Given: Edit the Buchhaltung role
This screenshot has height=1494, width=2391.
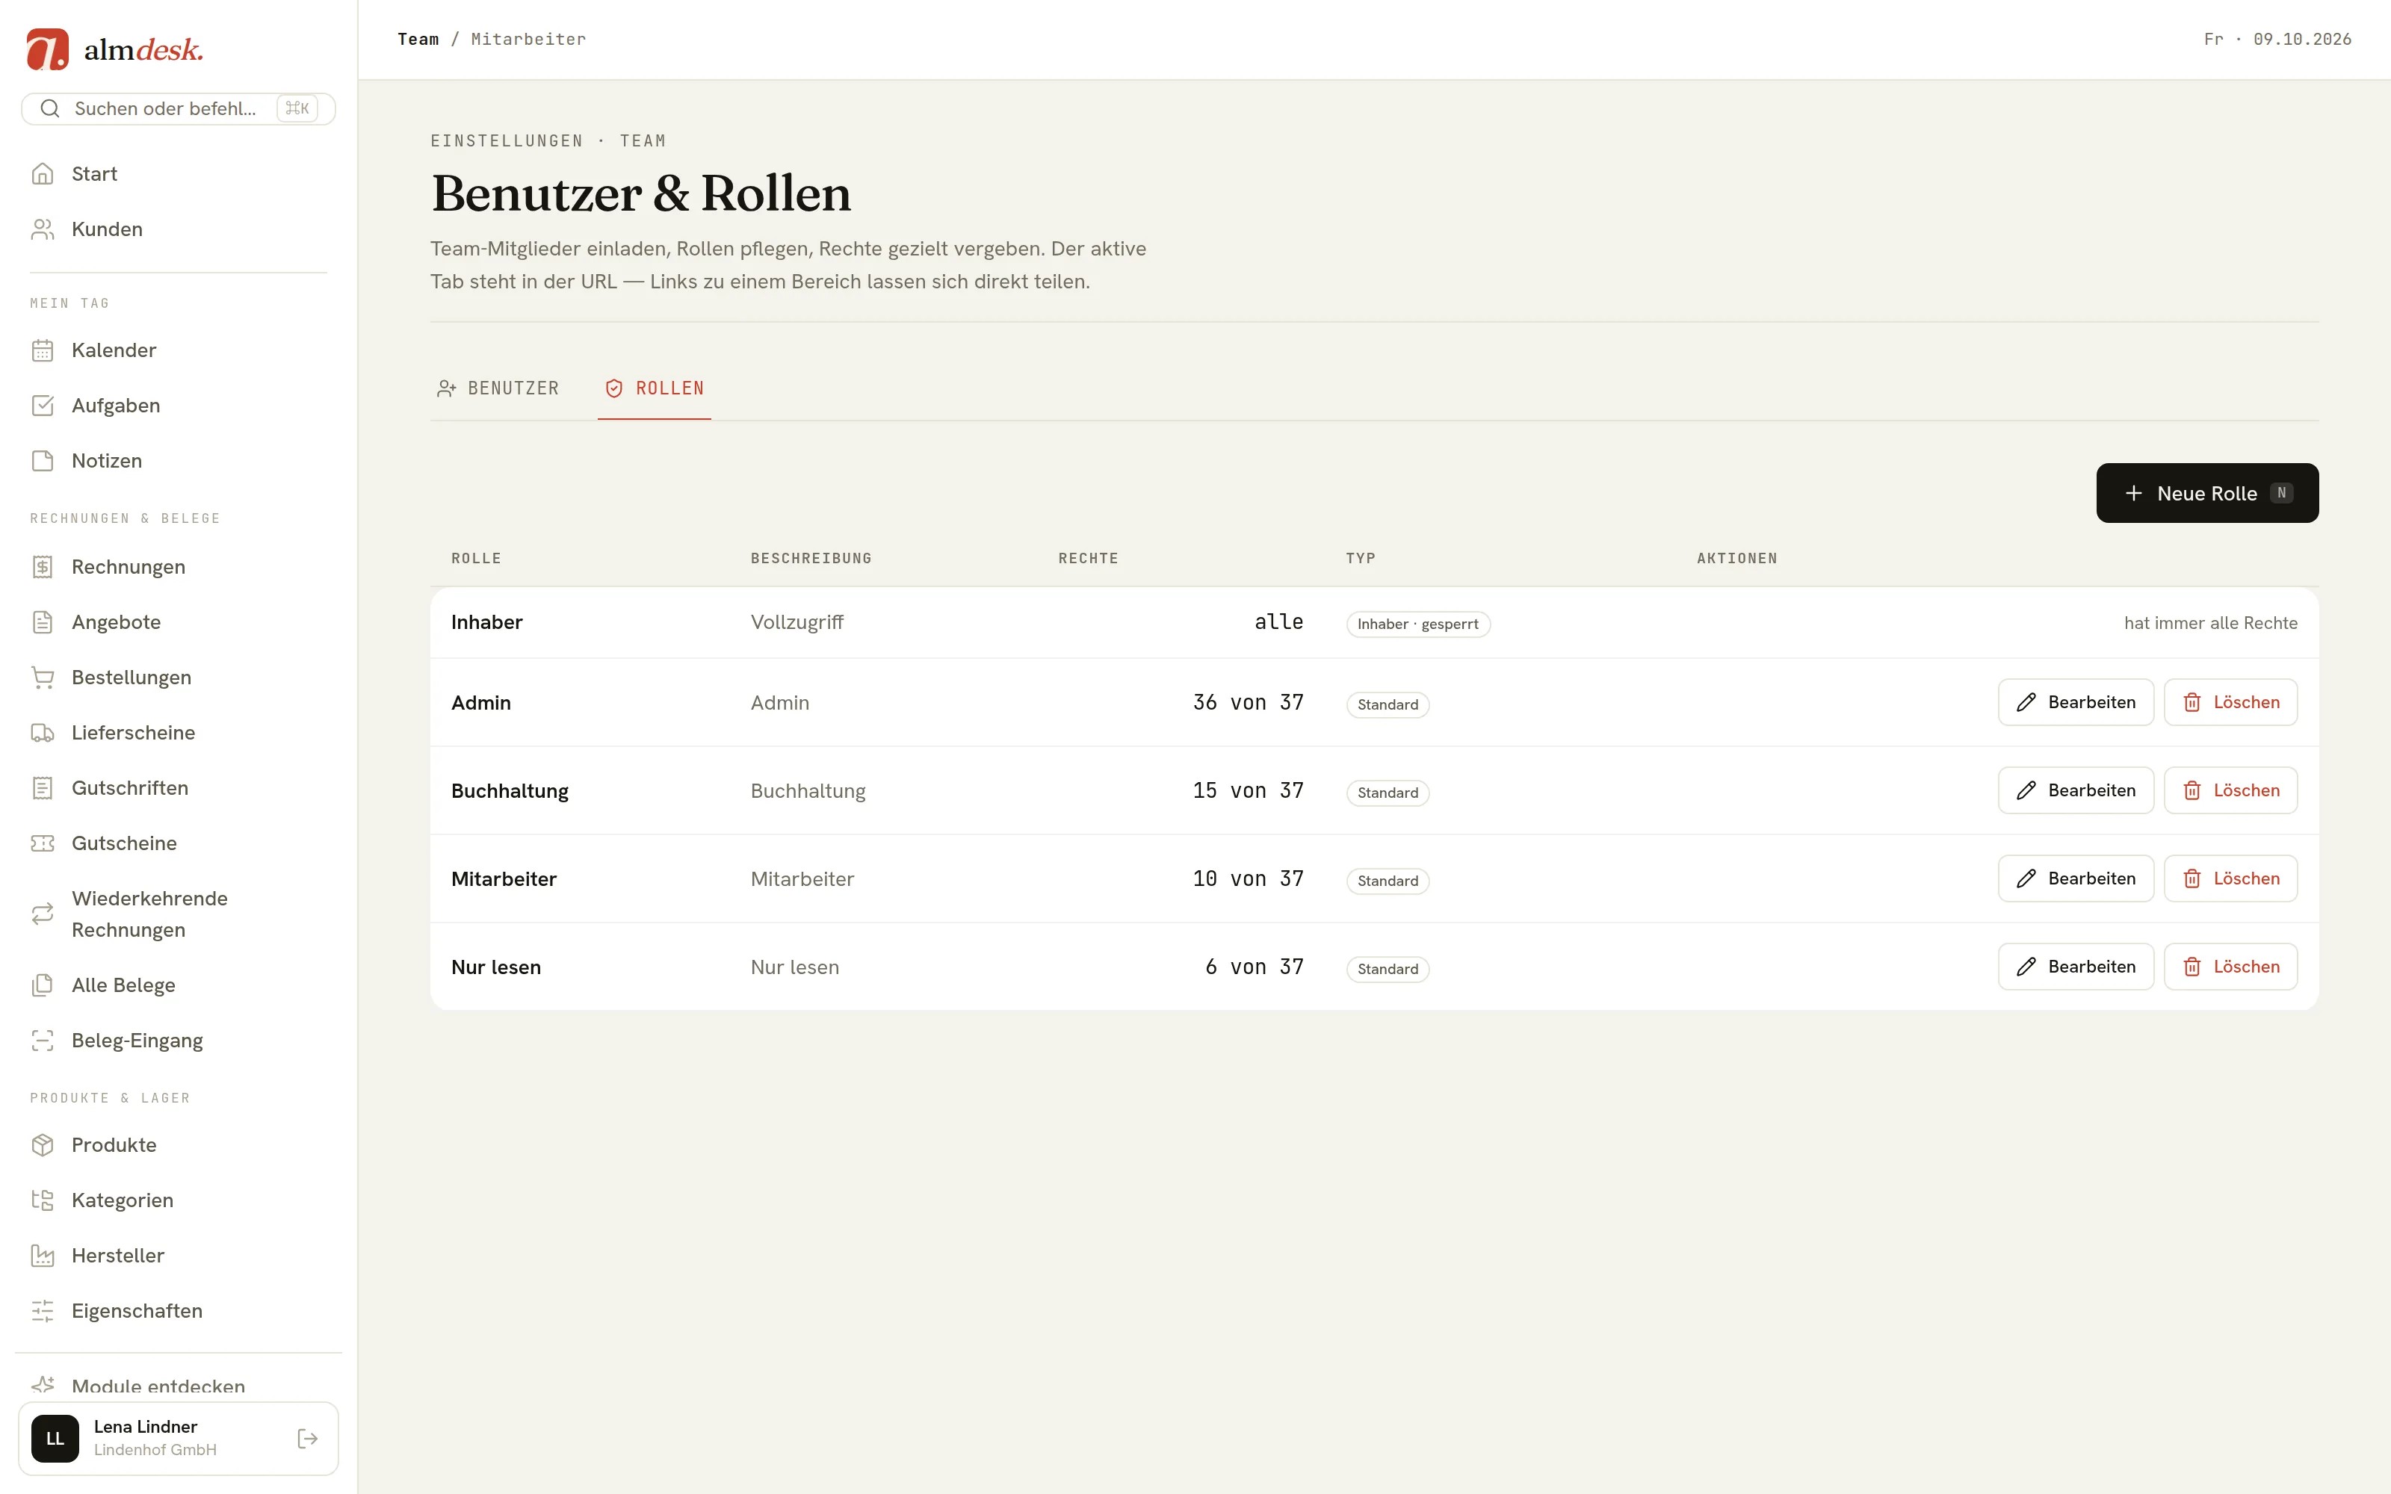Looking at the screenshot, I should click(2076, 790).
